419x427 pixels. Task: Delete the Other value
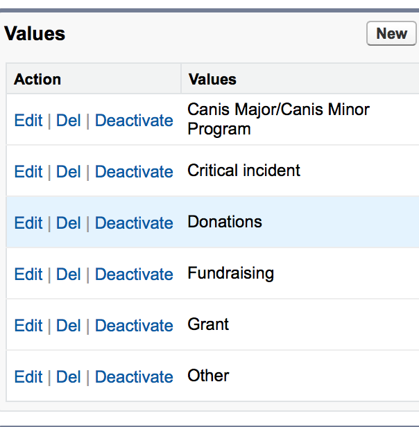pos(69,377)
